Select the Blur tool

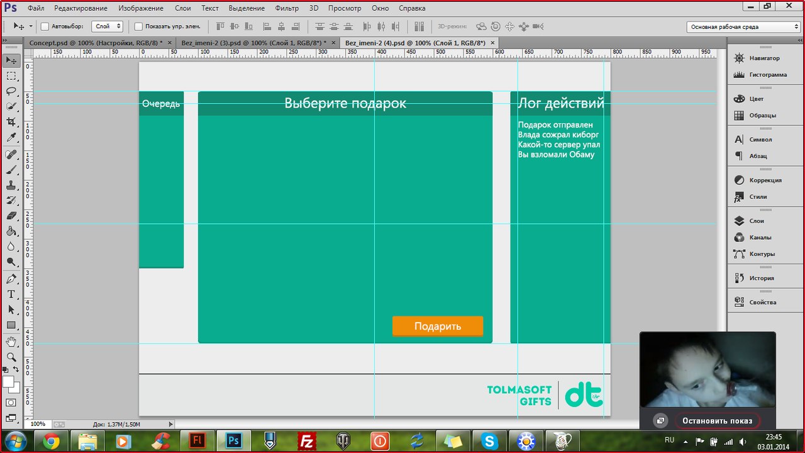point(11,247)
